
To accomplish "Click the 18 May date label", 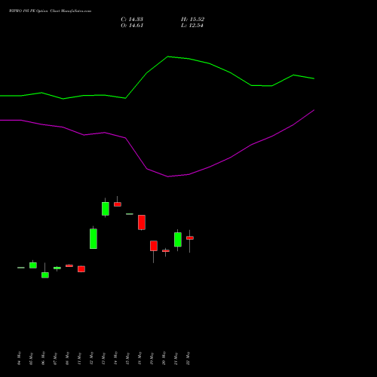I will click(140, 358).
